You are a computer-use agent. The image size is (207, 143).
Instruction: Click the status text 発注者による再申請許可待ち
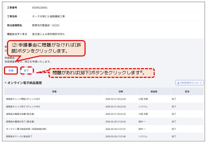coord(48,34)
